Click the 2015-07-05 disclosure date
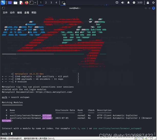The image size is (157, 140). point(62,118)
